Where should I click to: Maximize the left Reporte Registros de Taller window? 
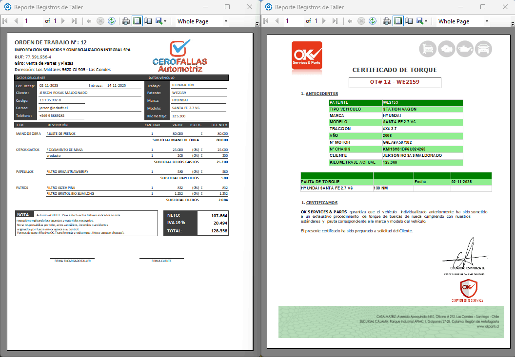(x=227, y=7)
